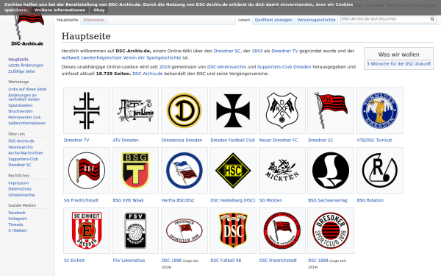Open the Hertha BSC/DSC caption link
The image size is (441, 276).
(178, 200)
